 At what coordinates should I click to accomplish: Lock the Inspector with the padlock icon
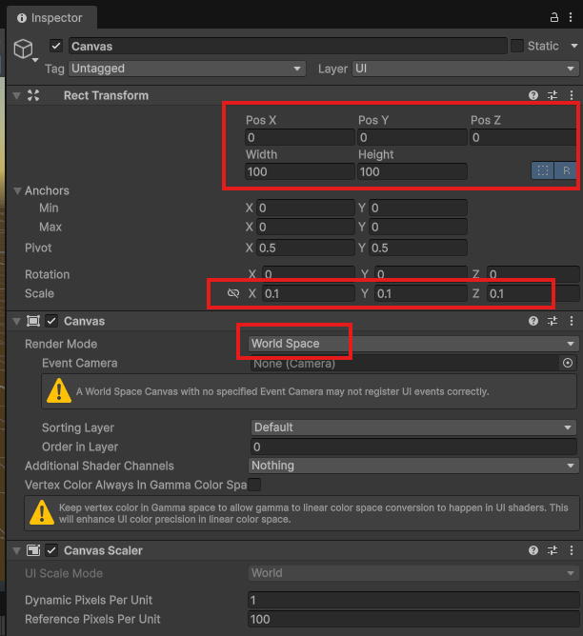(554, 18)
